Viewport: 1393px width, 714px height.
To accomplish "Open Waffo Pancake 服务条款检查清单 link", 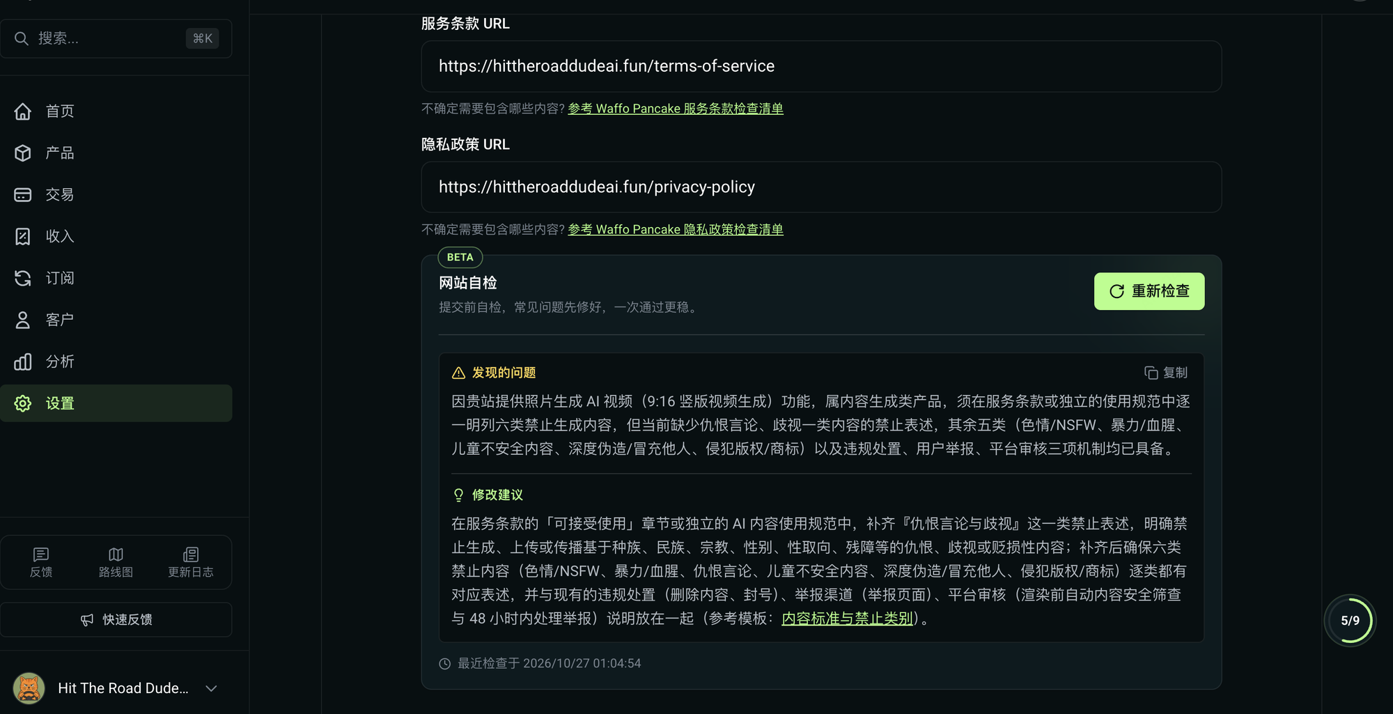I will tap(676, 109).
